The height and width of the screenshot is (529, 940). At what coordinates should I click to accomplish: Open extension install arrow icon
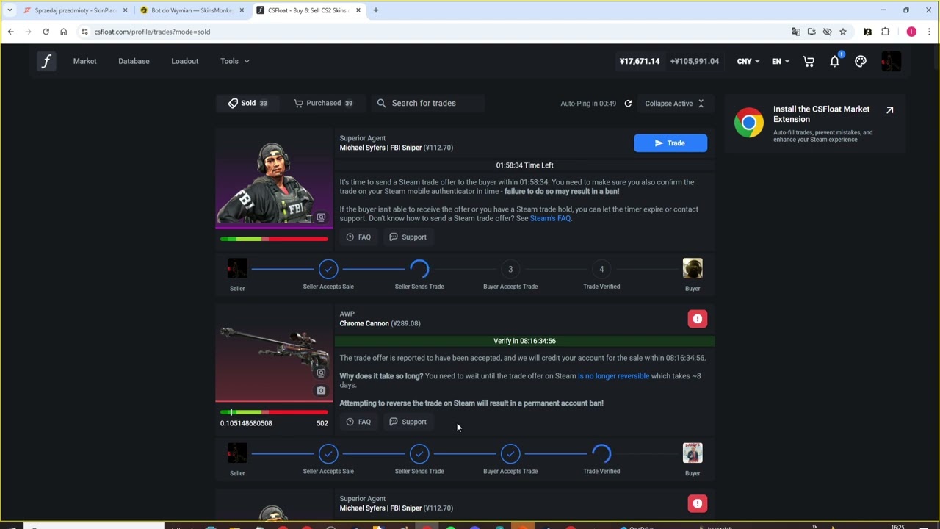(889, 110)
